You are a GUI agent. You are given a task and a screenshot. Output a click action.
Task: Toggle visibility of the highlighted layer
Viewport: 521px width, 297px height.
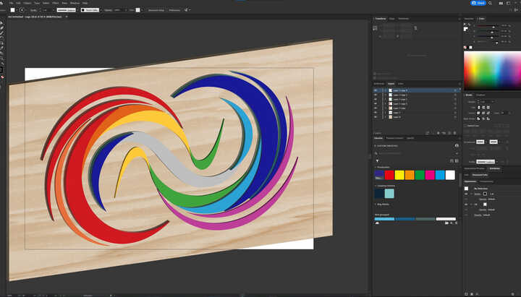coord(376,90)
